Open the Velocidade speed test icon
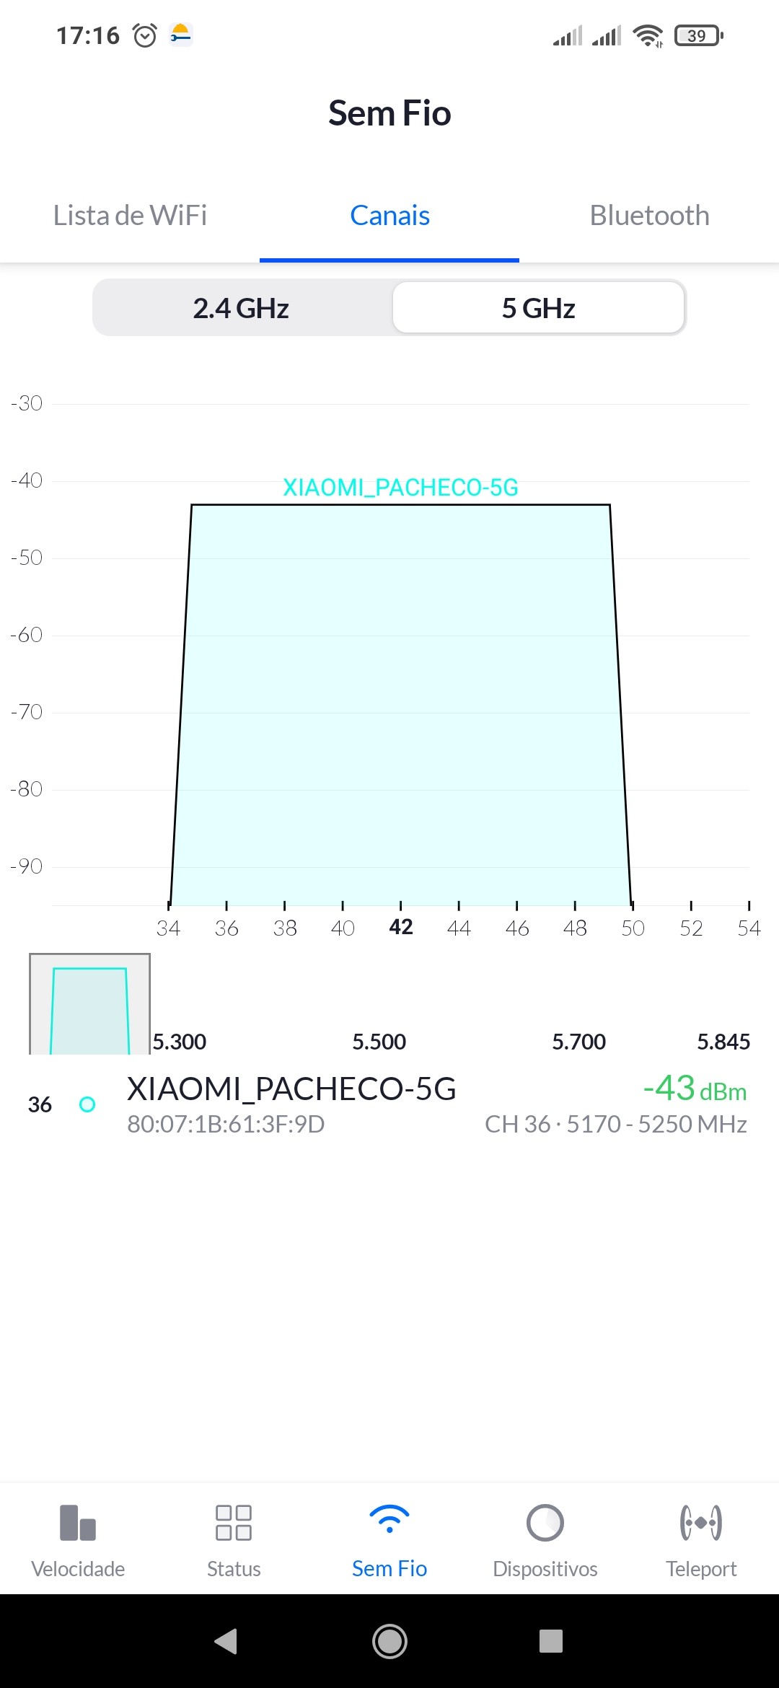 [x=78, y=1522]
